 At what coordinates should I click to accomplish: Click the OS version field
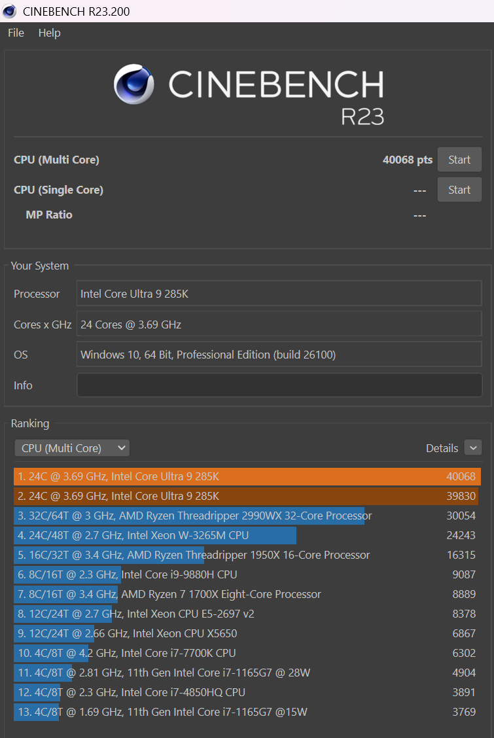tap(279, 355)
